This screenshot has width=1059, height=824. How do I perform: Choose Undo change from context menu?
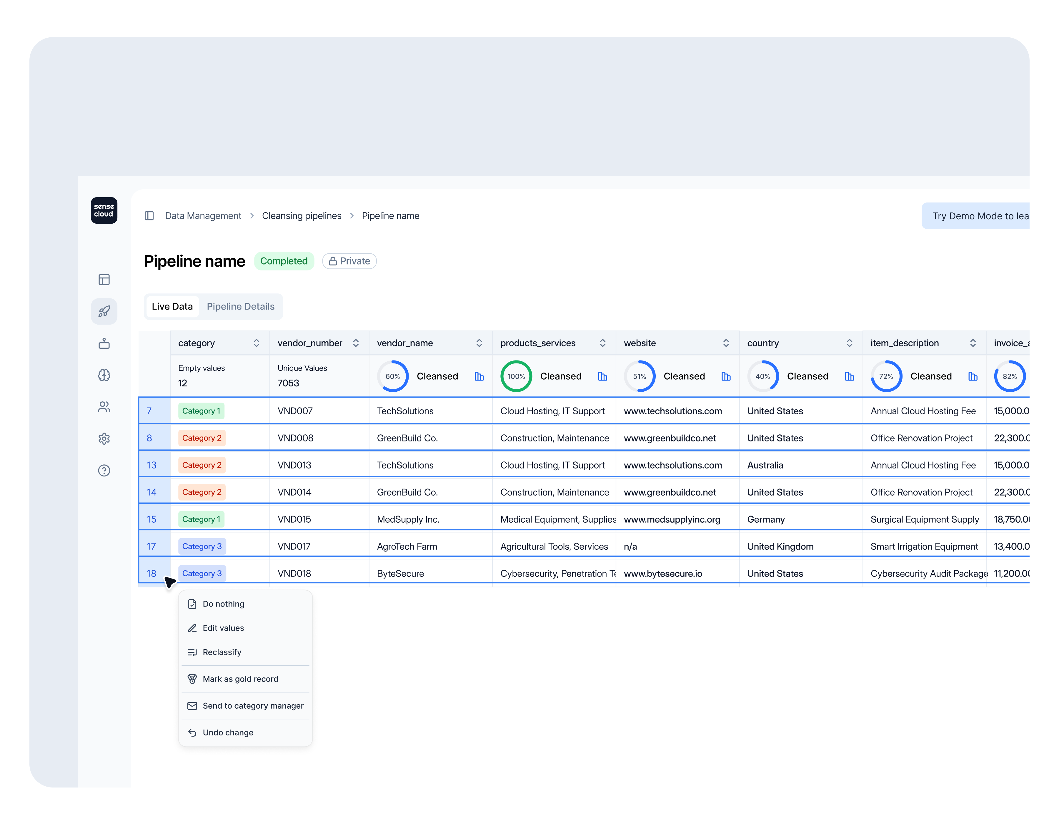point(245,732)
